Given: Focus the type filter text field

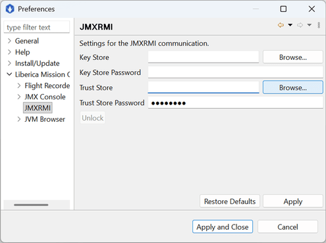Looking at the screenshot, I should pos(37,27).
